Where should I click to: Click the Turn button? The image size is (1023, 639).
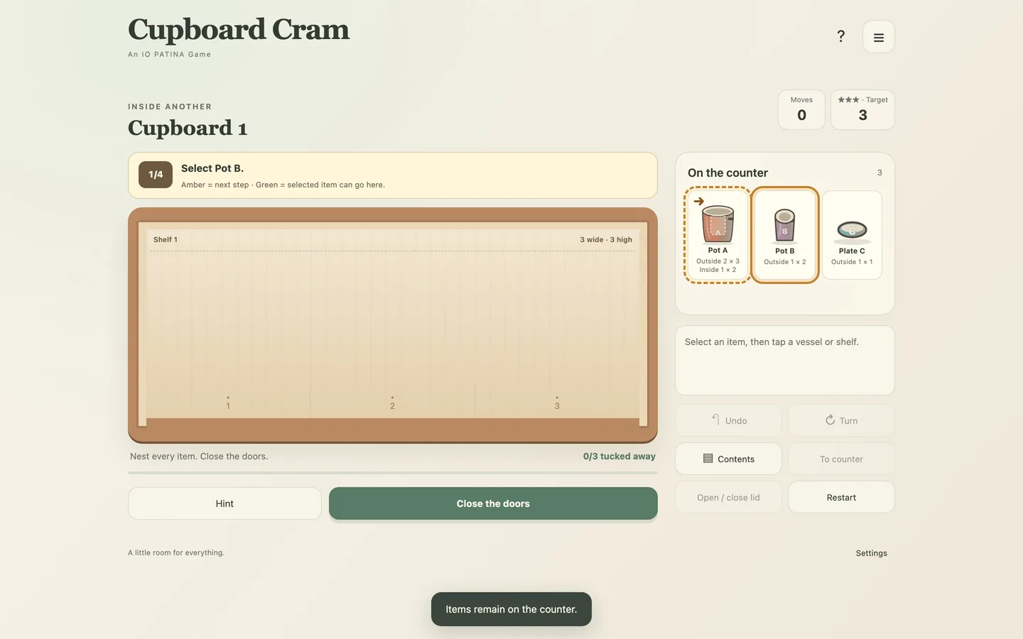tap(841, 420)
